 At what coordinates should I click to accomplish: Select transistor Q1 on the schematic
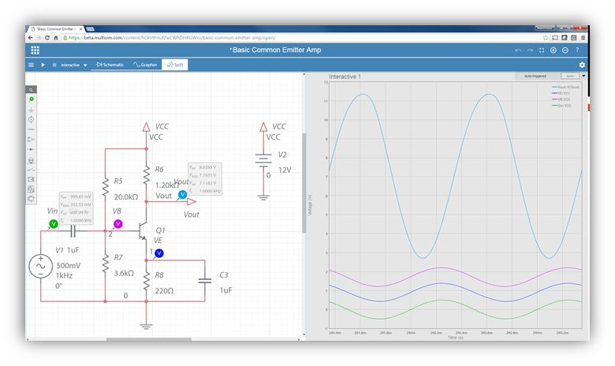point(143,231)
